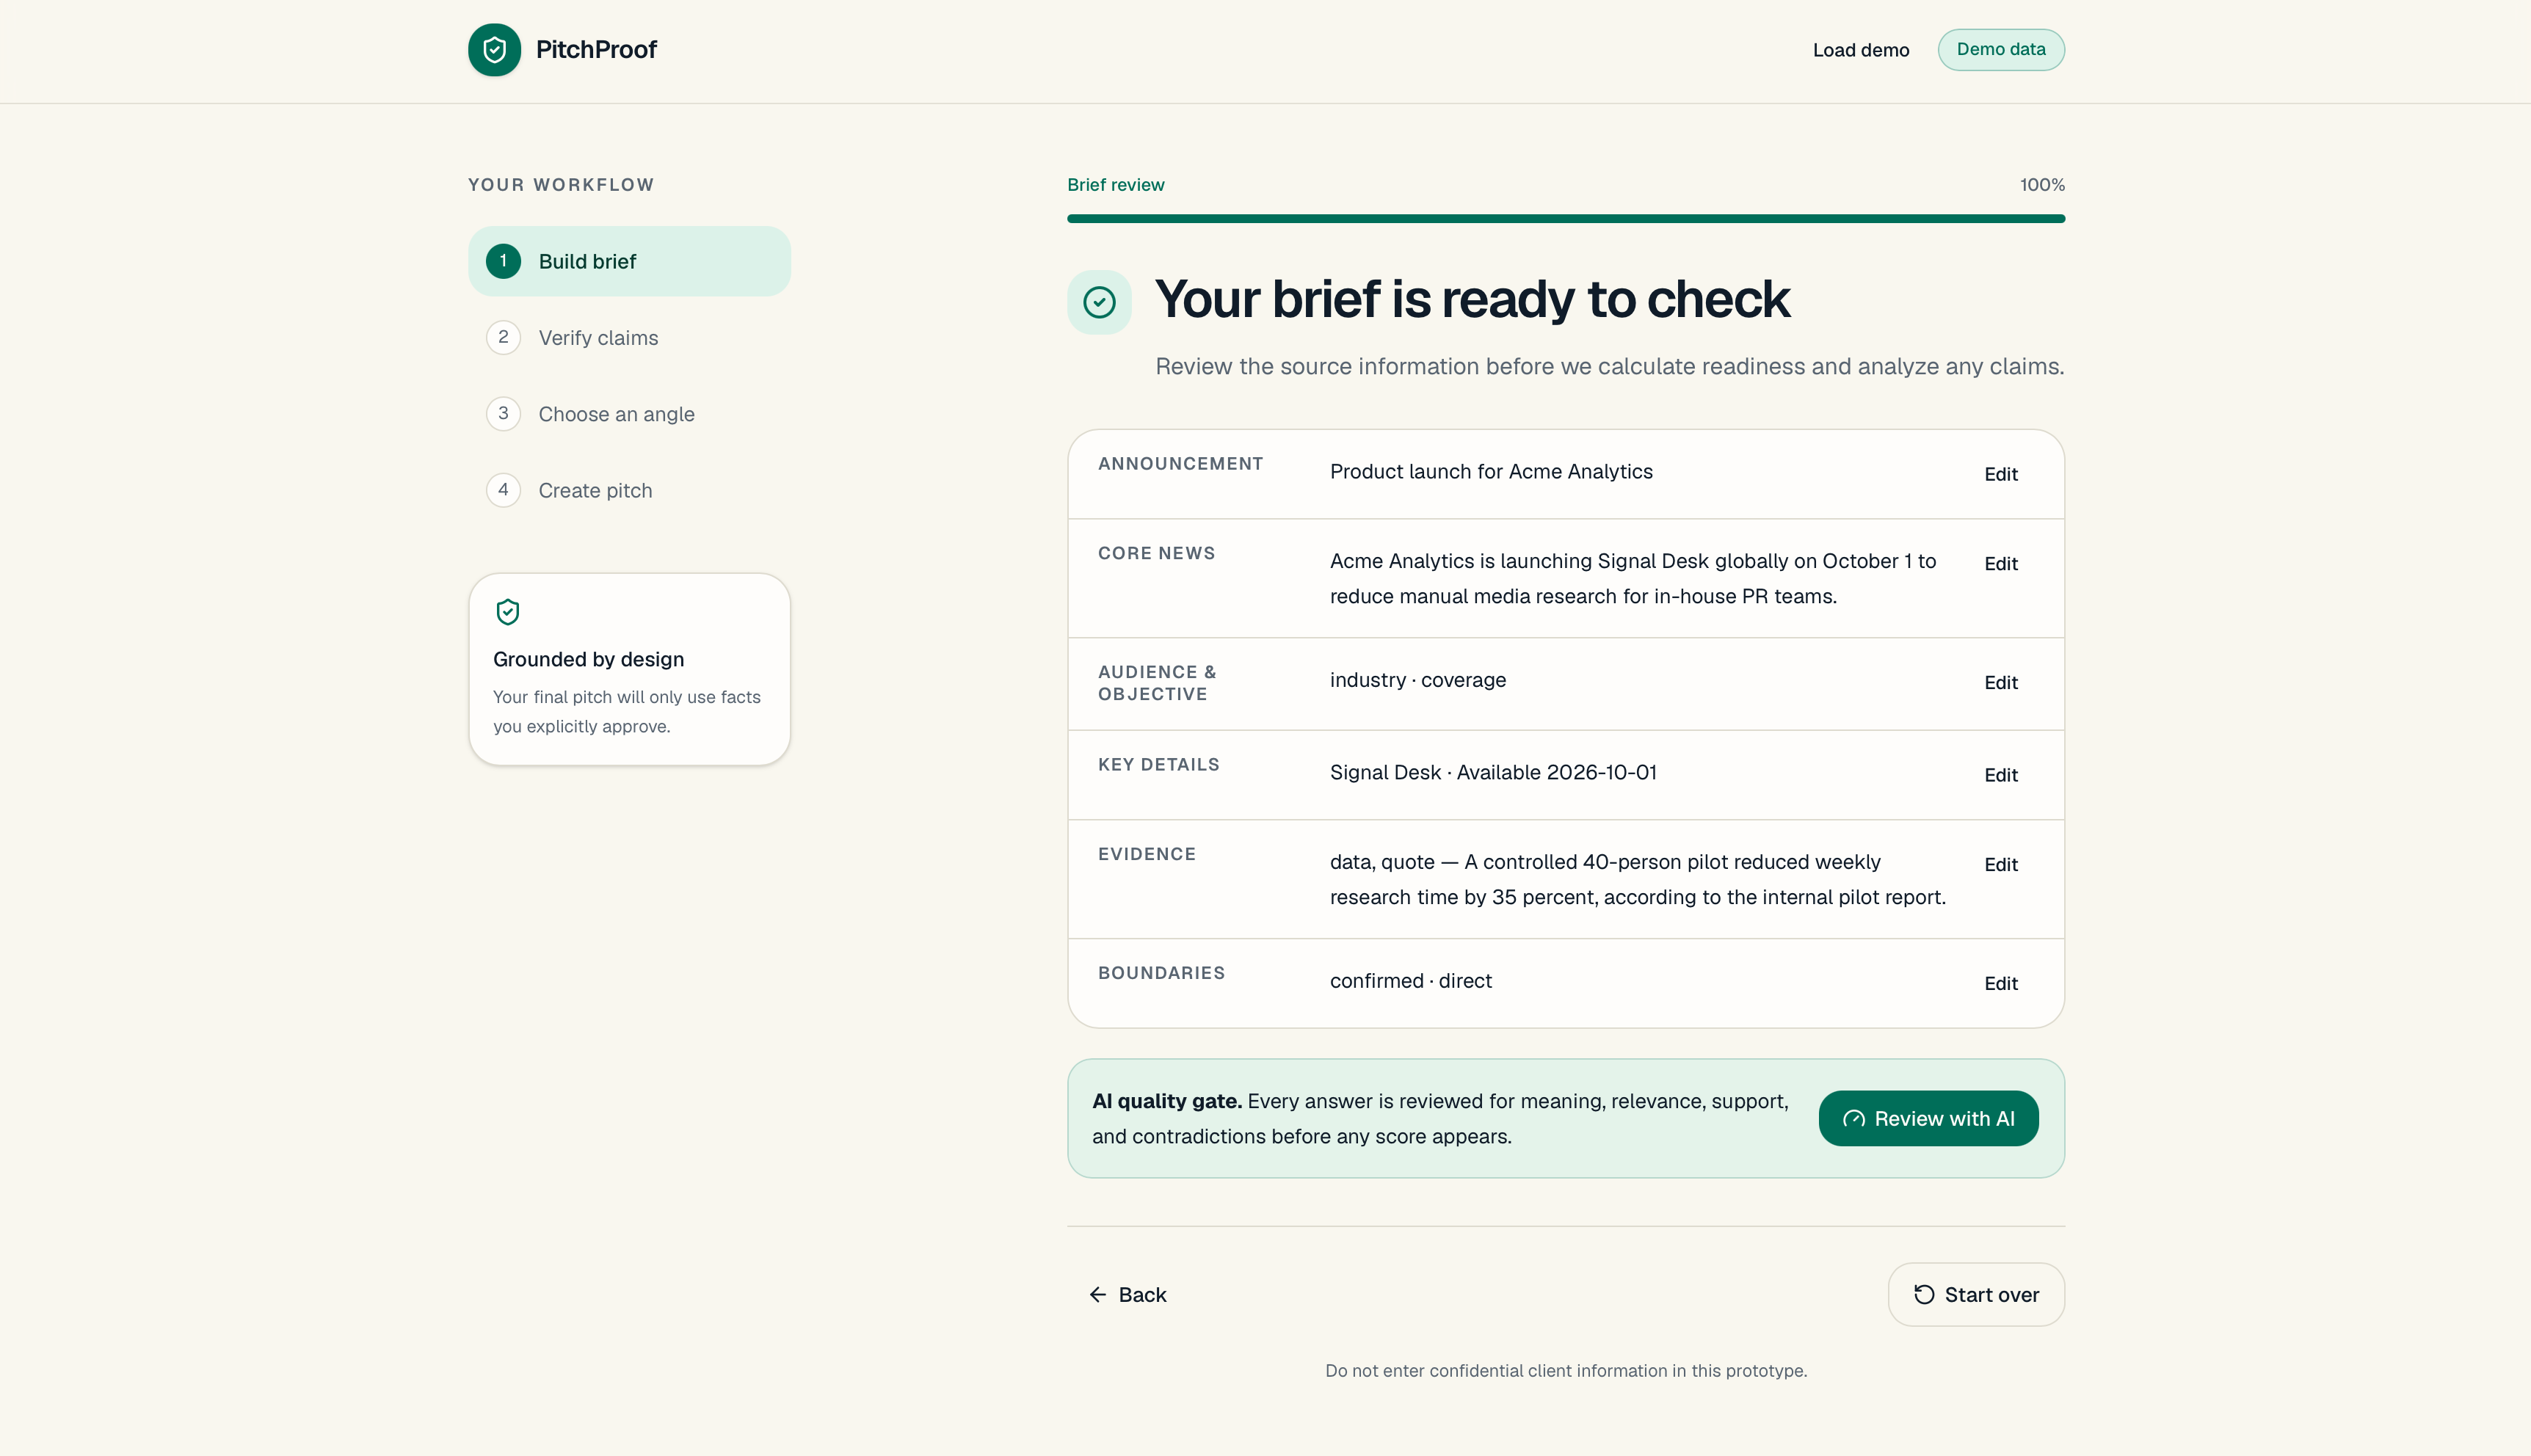Edit the Evidence row
Viewport: 2531px width, 1456px height.
pos(2001,865)
